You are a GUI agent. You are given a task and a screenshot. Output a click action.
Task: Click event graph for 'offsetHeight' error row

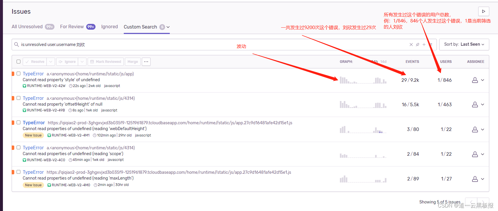pos(363,104)
